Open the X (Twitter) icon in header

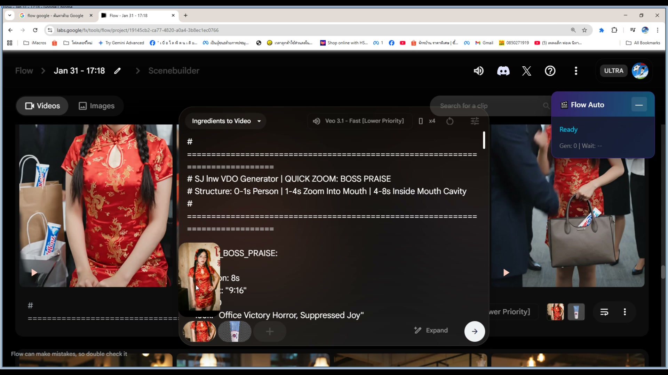pos(526,71)
